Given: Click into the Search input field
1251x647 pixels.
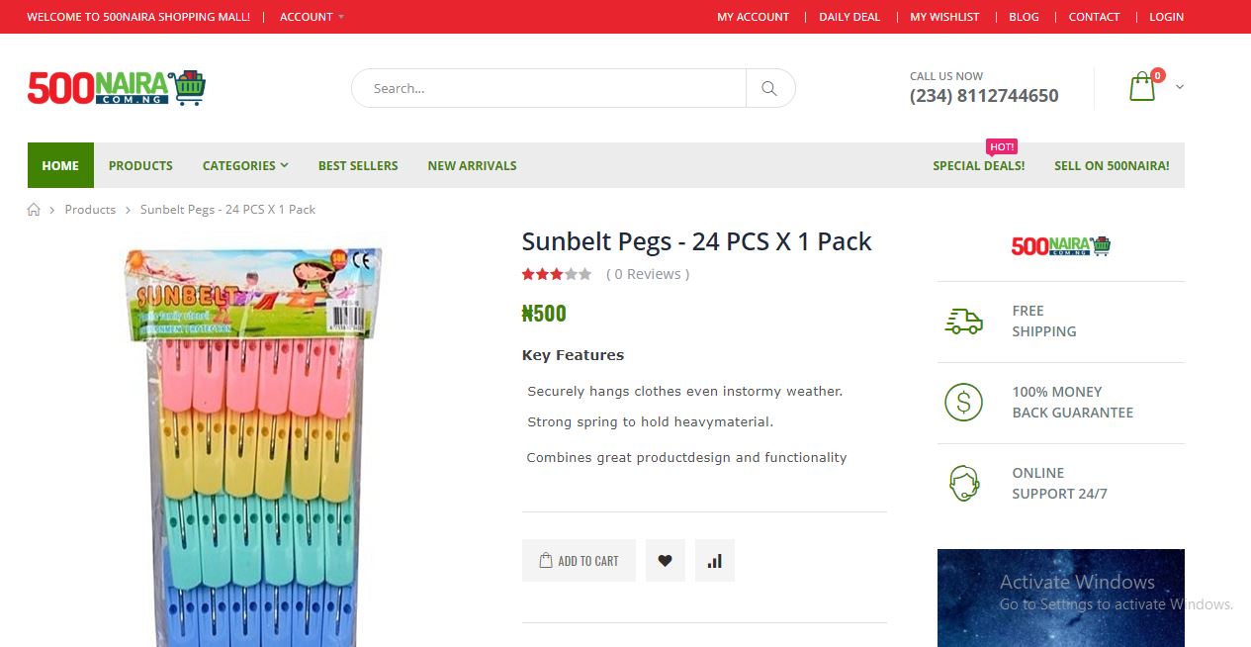Looking at the screenshot, I should (549, 88).
